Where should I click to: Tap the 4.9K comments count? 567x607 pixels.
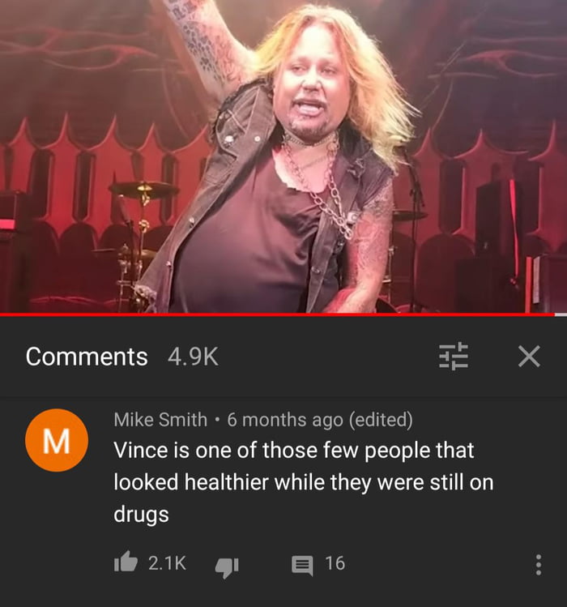pos(193,357)
